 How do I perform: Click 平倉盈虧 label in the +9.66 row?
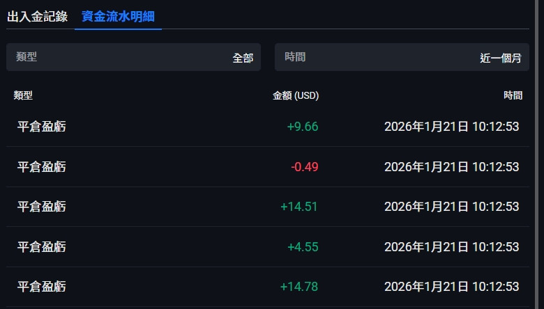click(42, 127)
